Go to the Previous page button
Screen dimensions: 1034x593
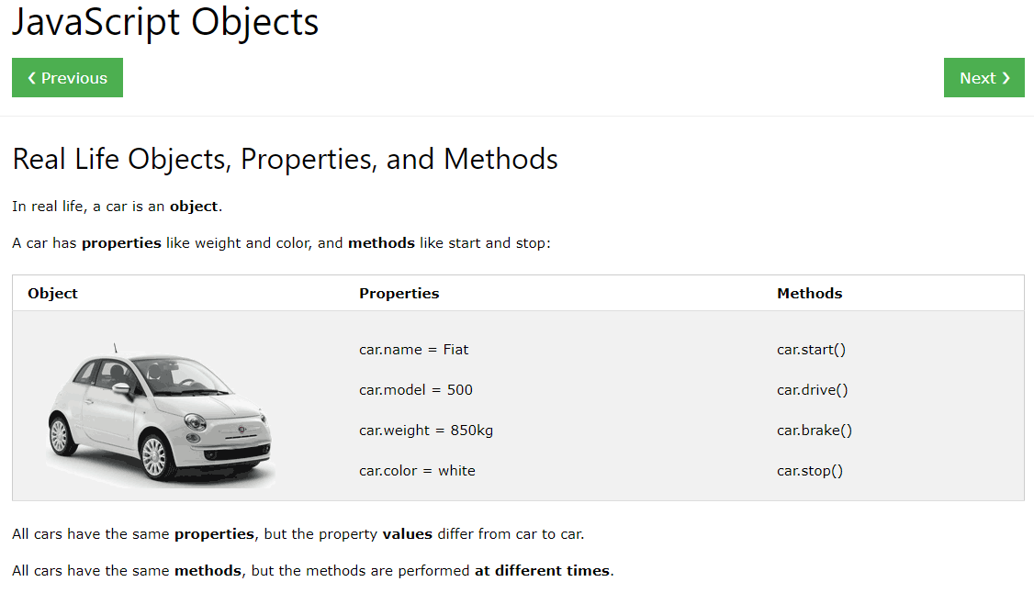(x=67, y=78)
